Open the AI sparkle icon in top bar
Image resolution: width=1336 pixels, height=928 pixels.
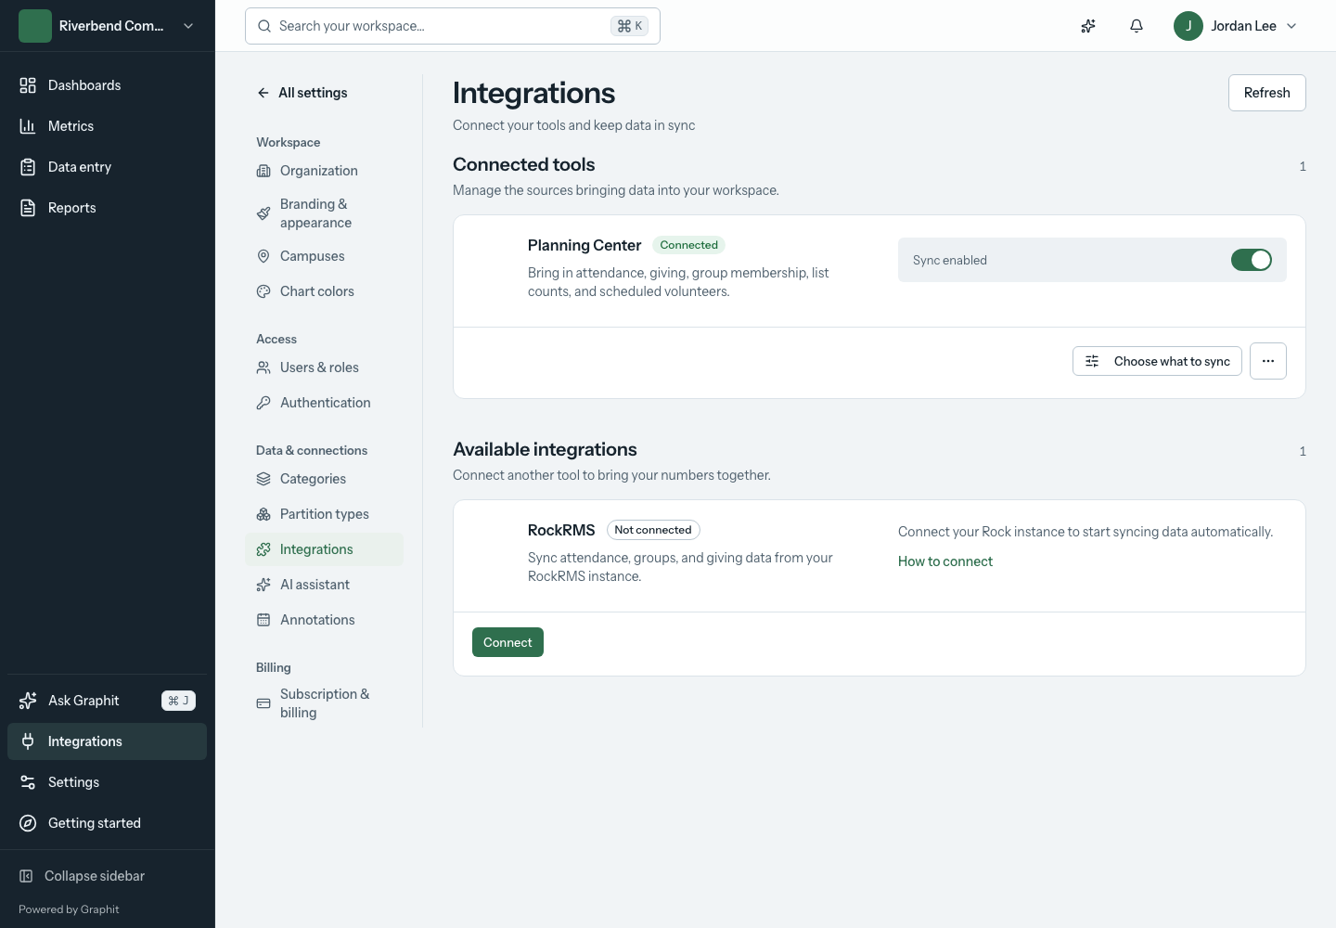[x=1088, y=26]
